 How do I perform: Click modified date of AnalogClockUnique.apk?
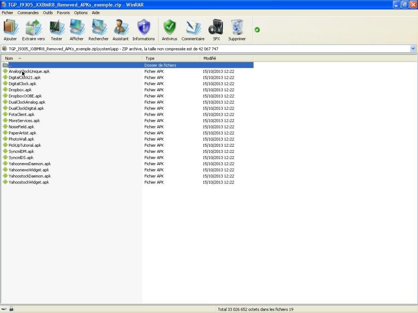pos(218,71)
